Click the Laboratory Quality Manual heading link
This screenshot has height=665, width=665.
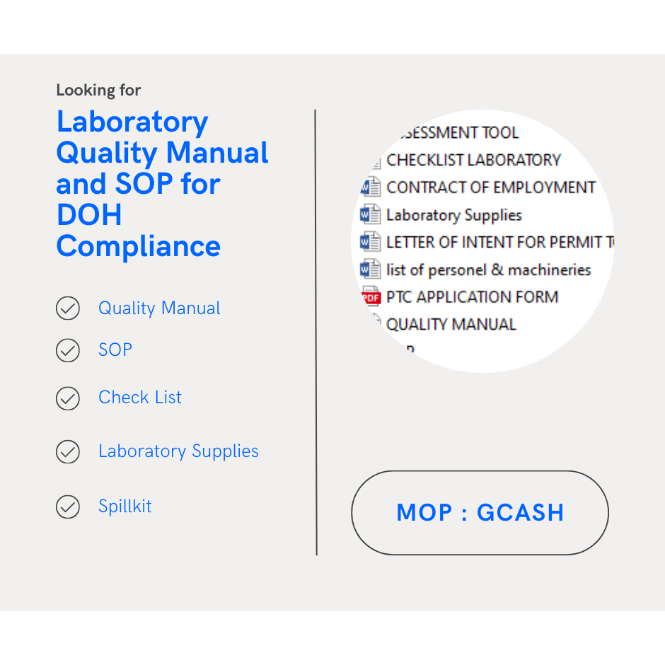coord(162,183)
